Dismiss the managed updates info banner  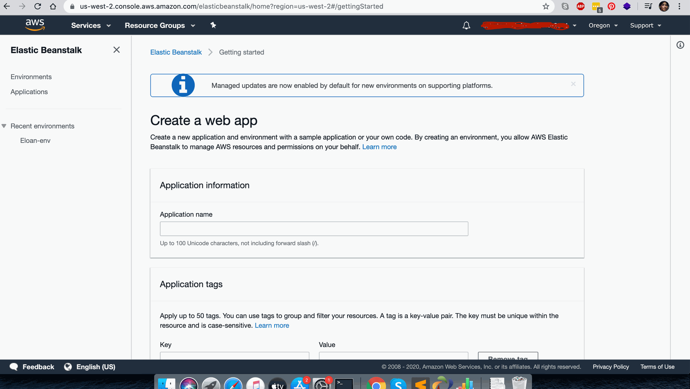click(573, 84)
